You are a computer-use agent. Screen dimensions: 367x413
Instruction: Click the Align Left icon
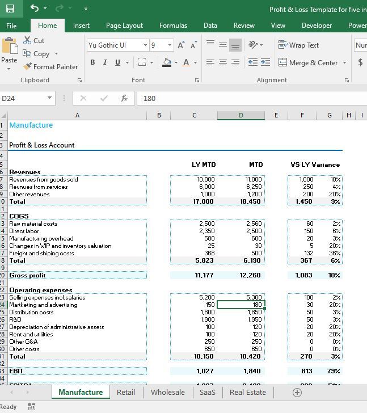210,62
